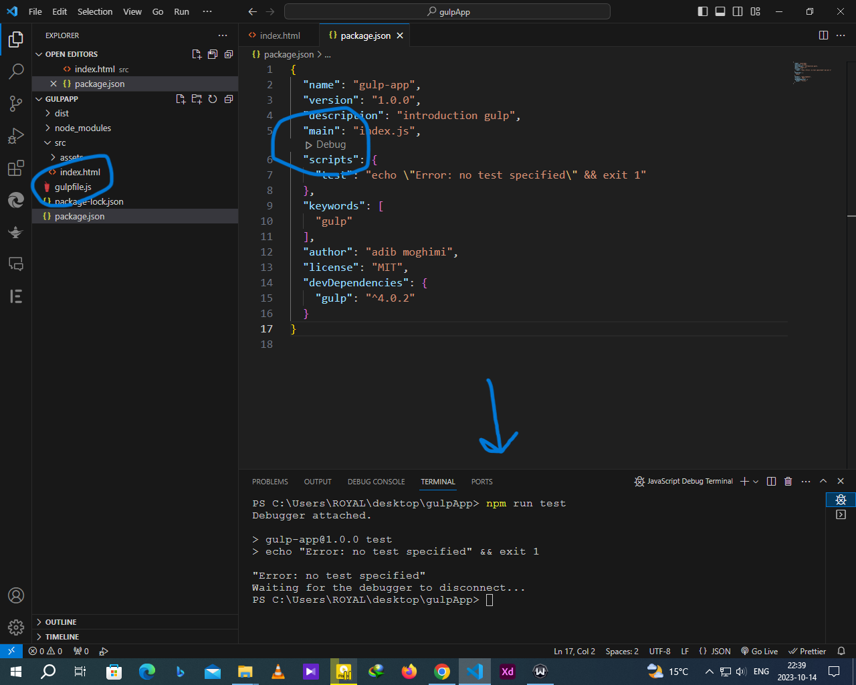
Task: Click Prettier in status bar
Action: point(807,651)
